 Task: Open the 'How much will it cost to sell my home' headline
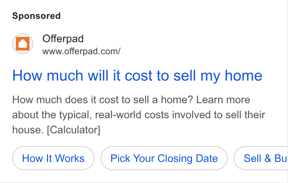coord(137,75)
